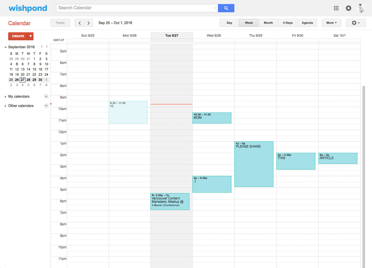The width and height of the screenshot is (372, 268).
Task: Click into the Search Calendar field
Action: click(137, 8)
